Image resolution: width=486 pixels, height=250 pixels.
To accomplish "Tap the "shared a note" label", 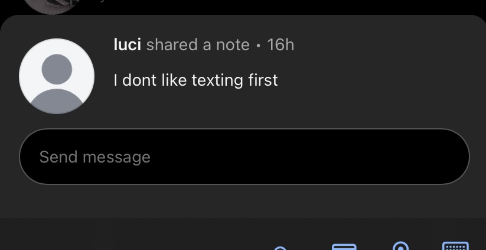I will (x=198, y=45).
